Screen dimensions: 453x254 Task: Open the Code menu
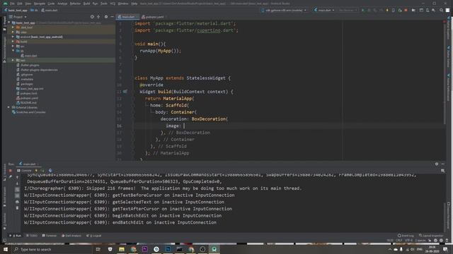point(51,4)
